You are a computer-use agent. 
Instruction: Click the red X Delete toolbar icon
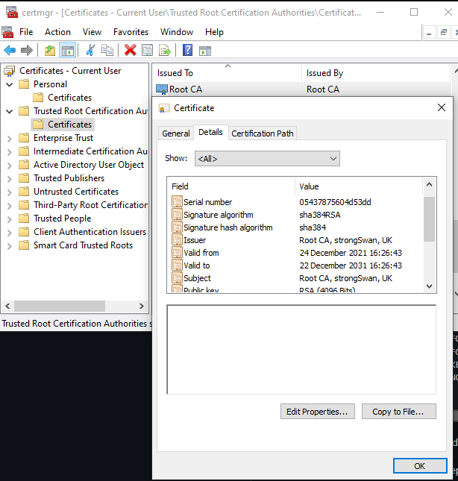[130, 50]
